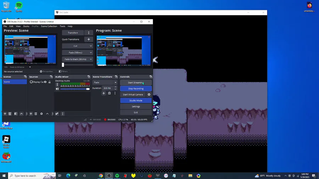Open Virtual Camera settings gear
This screenshot has height=179, width=319.
149,94
